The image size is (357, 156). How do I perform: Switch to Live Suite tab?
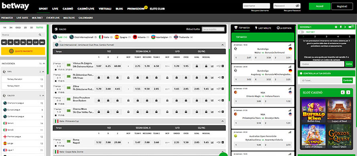(22, 18)
